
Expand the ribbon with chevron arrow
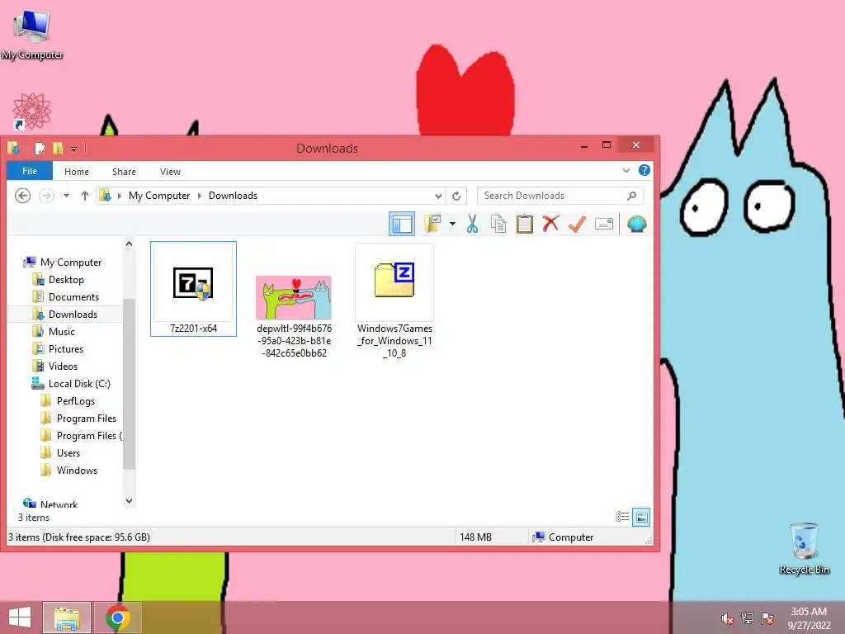625,170
